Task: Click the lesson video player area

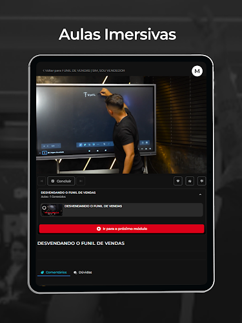Action: [x=121, y=125]
